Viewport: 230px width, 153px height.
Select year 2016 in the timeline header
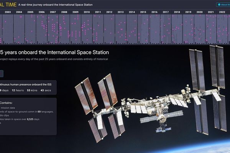(154, 12)
